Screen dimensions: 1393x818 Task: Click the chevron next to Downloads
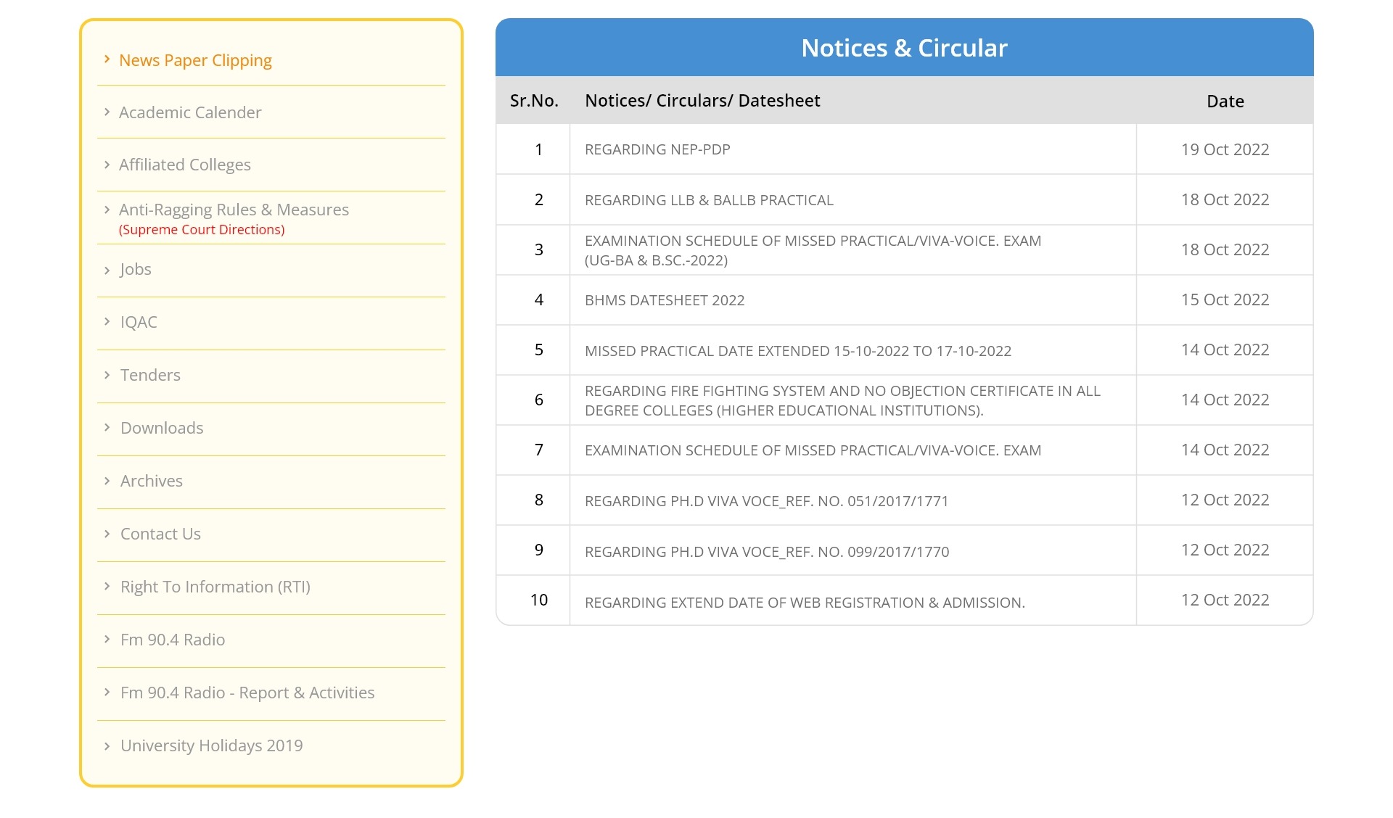coord(107,427)
